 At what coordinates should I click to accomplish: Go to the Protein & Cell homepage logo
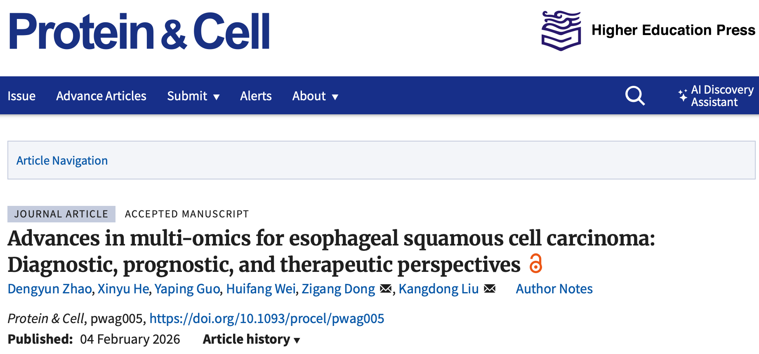tap(139, 31)
